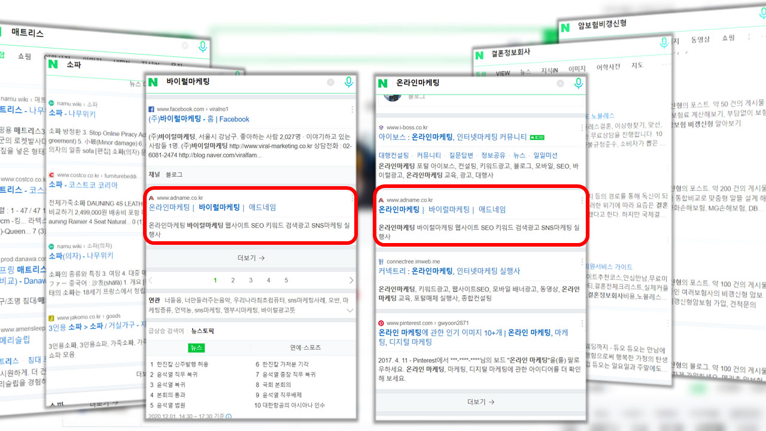
Task: Open 소파(의자) - 나무위키 link
Action: (x=81, y=255)
